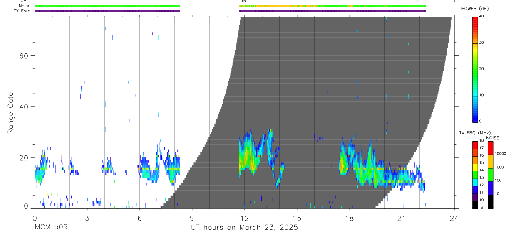Image resolution: width=511 pixels, height=236 pixels.
Task: Click the '12' tick on UT hours axis
Action: click(x=244, y=218)
